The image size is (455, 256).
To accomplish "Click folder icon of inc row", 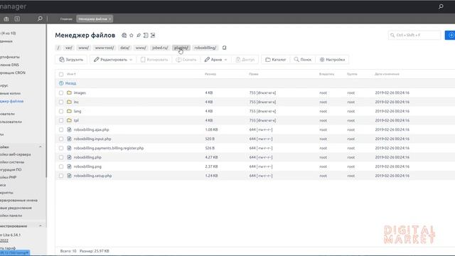I will click(x=69, y=102).
